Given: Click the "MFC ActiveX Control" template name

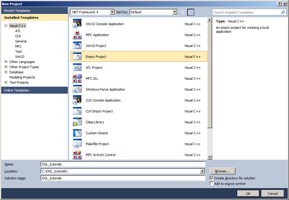Looking at the screenshot, I should pyautogui.click(x=100, y=155).
